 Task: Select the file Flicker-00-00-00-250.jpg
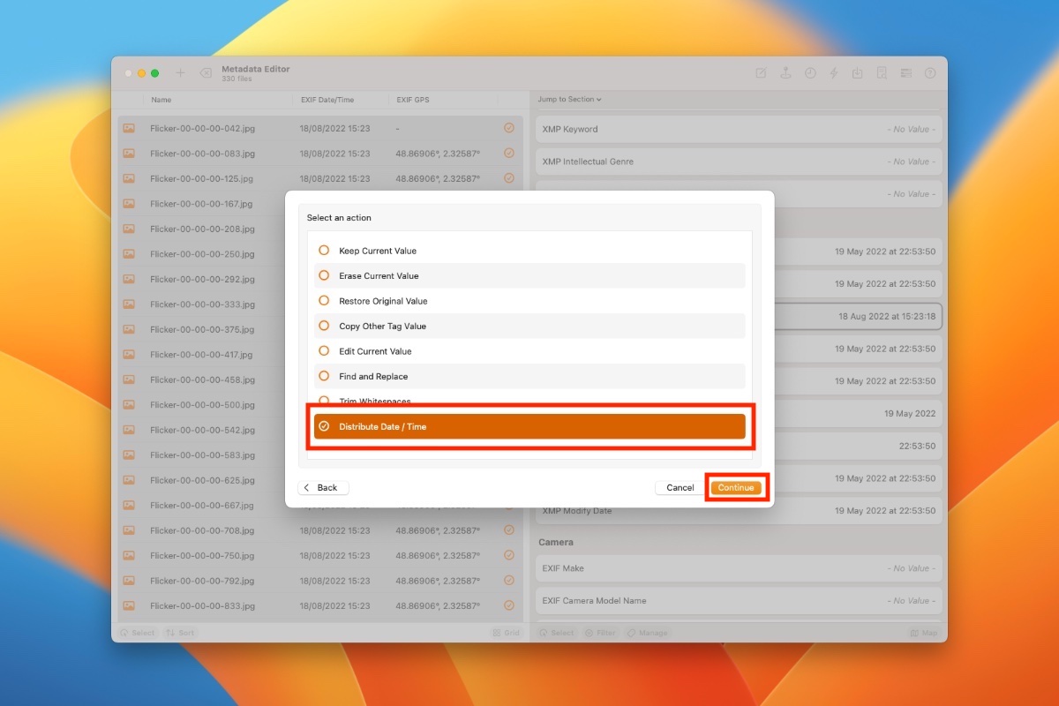202,254
